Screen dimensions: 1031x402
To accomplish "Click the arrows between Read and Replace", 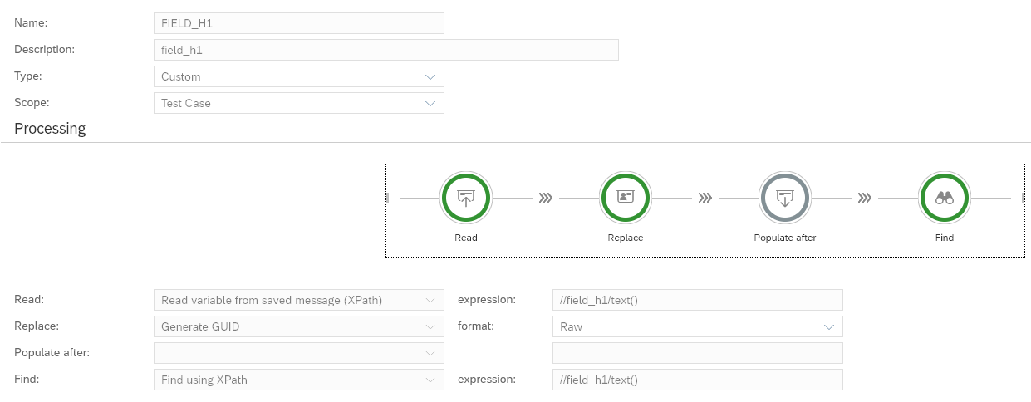I will [546, 199].
